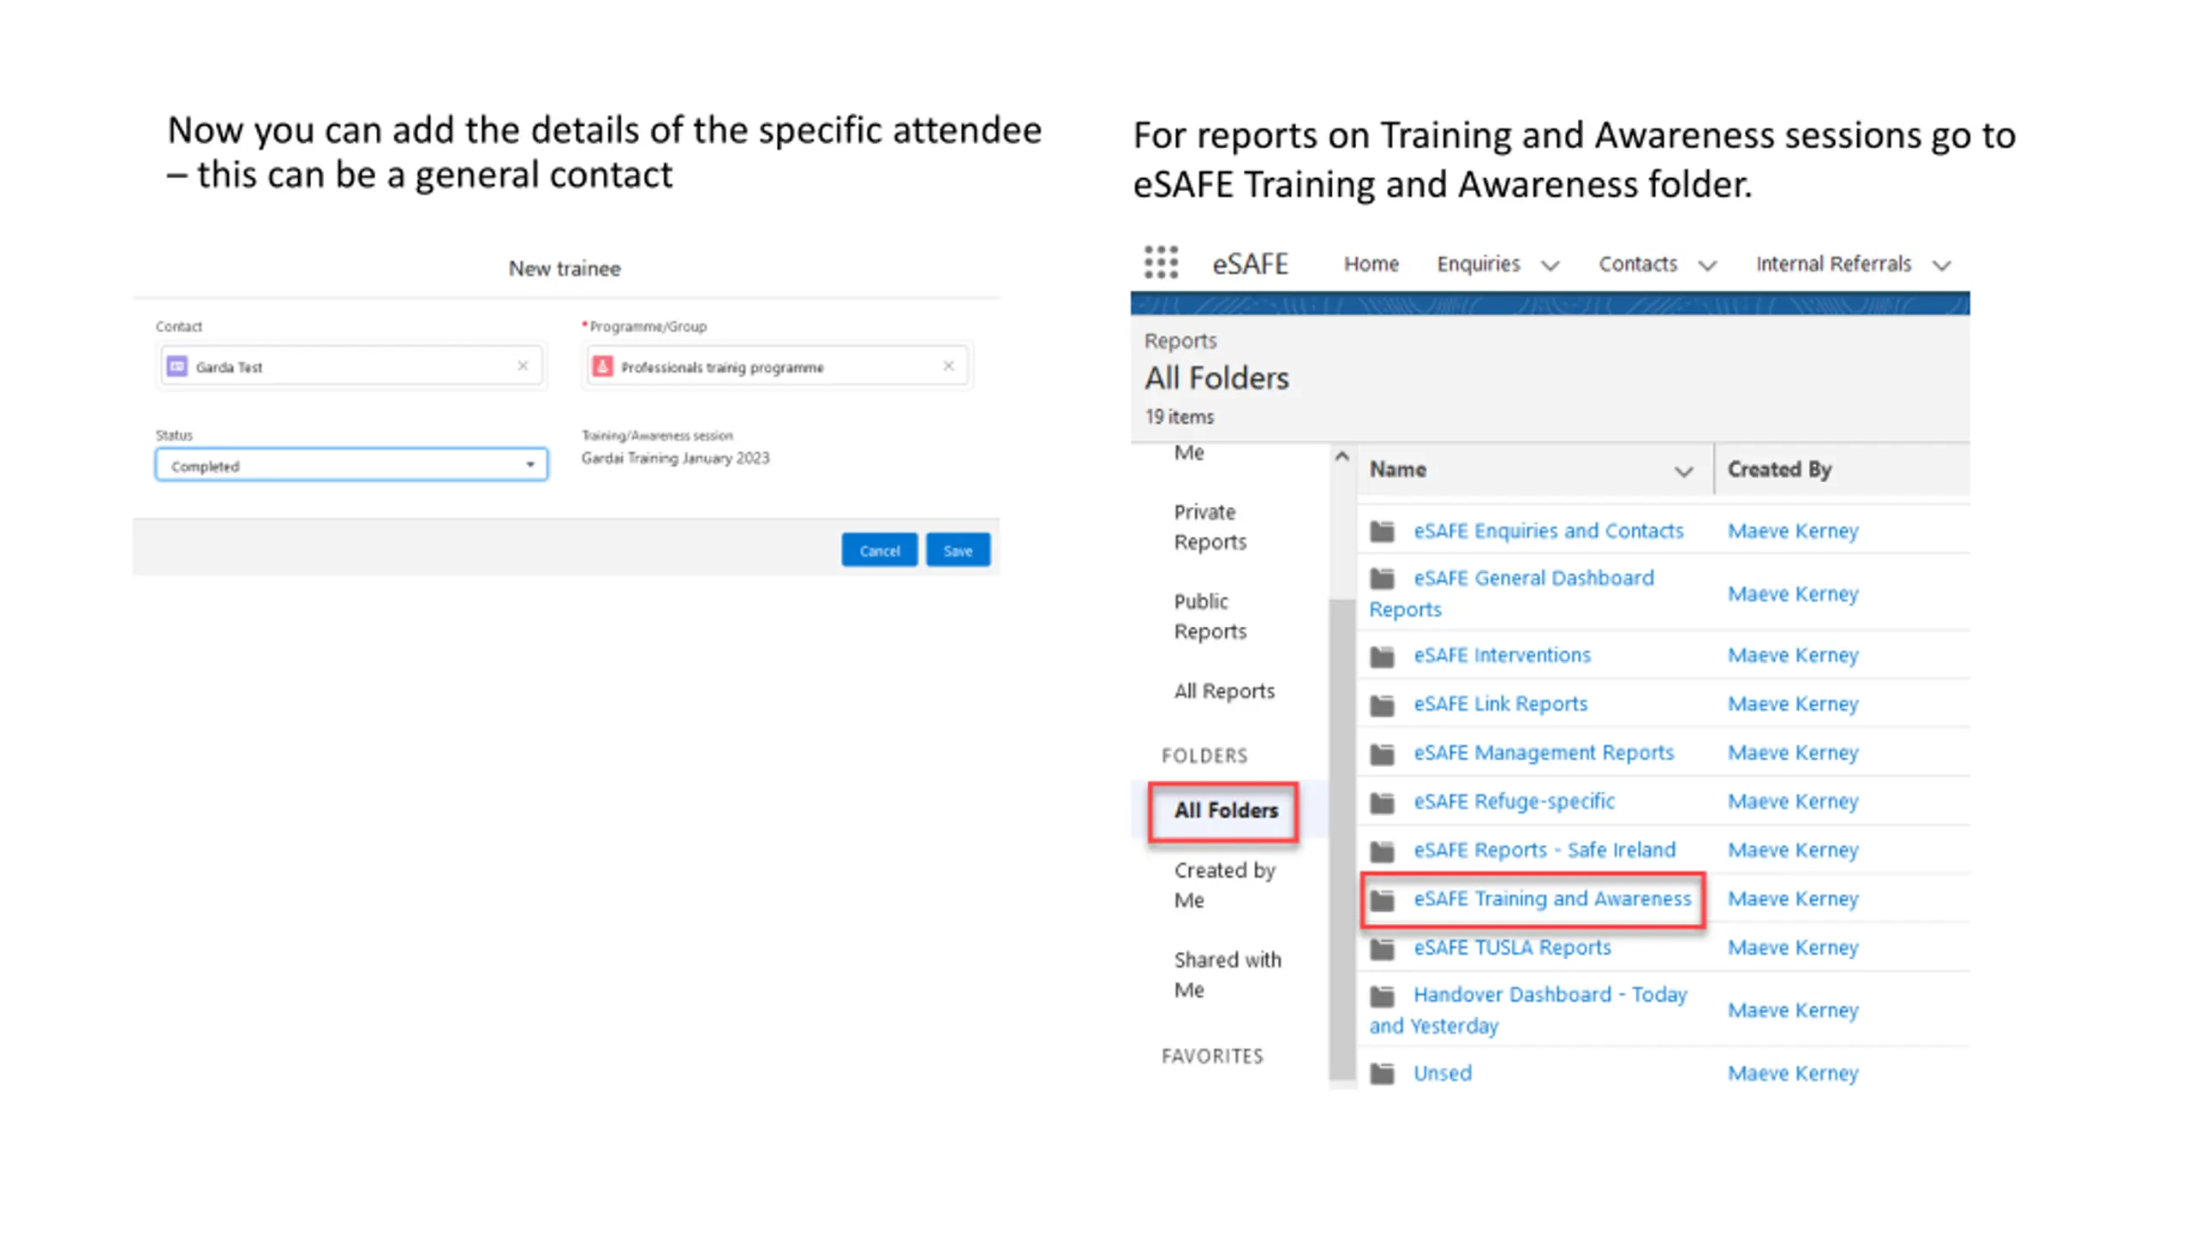
Task: Click Gardai Training January 2023 session text
Action: click(x=675, y=458)
